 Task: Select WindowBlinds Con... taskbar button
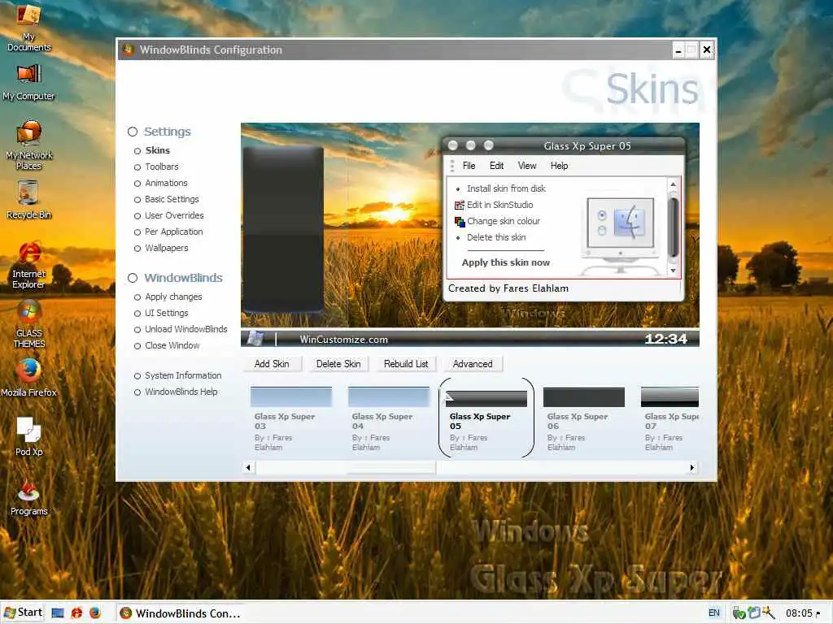180,613
